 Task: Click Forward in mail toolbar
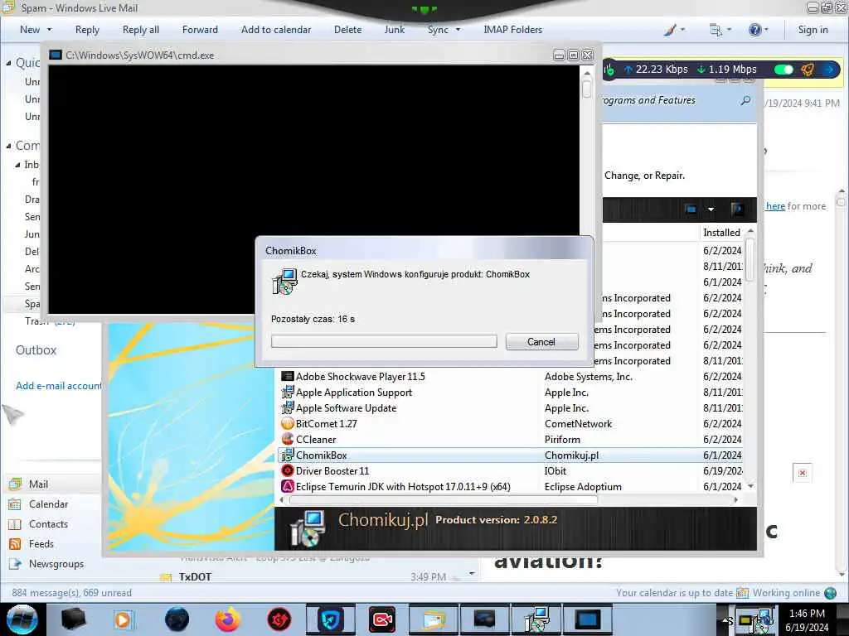(200, 30)
